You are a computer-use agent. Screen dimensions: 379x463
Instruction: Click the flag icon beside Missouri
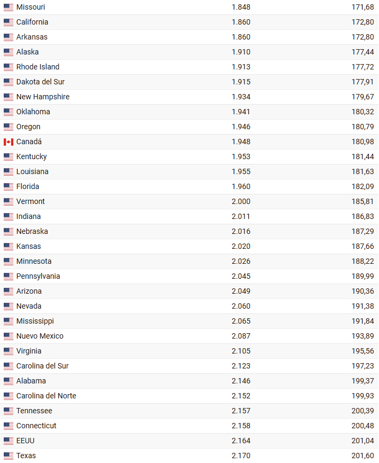pyautogui.click(x=8, y=7)
